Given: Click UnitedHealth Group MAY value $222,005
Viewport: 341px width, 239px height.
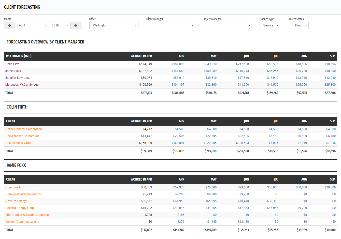Looking at the screenshot, I should [x=210, y=143].
